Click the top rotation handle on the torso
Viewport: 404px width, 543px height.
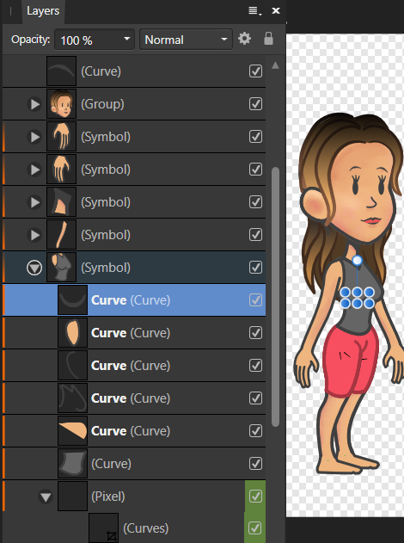(357, 260)
